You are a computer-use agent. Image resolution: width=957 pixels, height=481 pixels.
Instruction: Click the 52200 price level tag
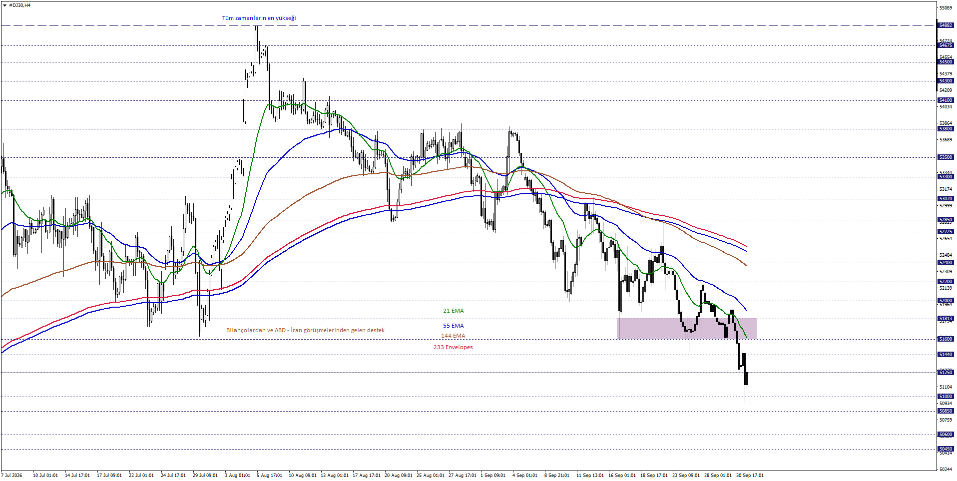pyautogui.click(x=946, y=282)
